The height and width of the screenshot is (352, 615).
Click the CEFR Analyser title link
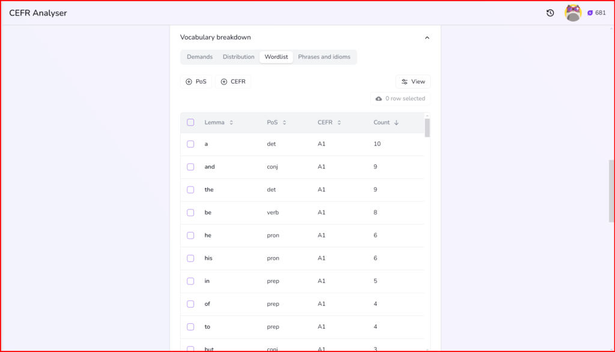pyautogui.click(x=38, y=13)
